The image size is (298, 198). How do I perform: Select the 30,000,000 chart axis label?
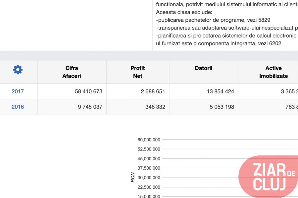(149, 178)
